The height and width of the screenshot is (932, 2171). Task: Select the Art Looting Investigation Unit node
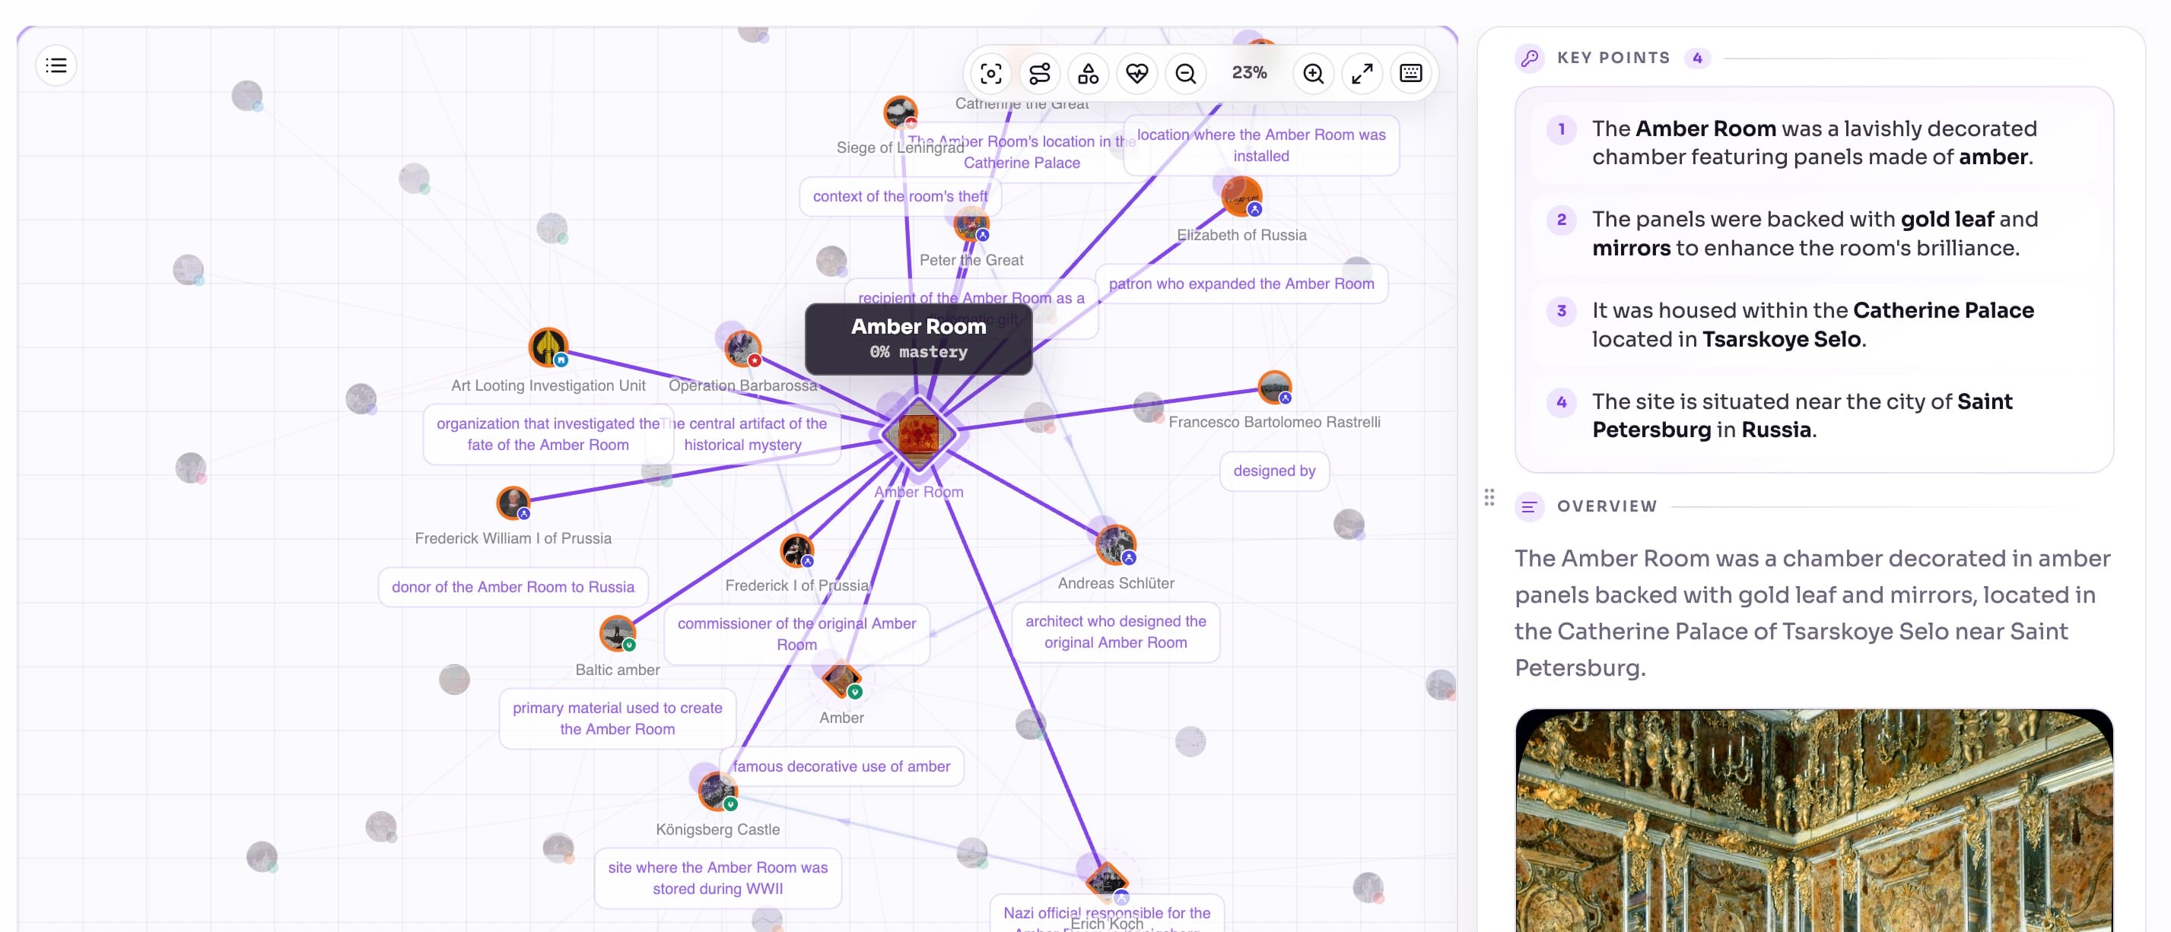point(548,347)
